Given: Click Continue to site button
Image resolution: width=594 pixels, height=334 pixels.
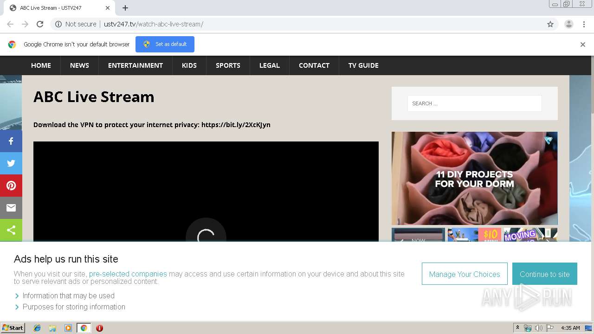Looking at the screenshot, I should click(x=545, y=274).
